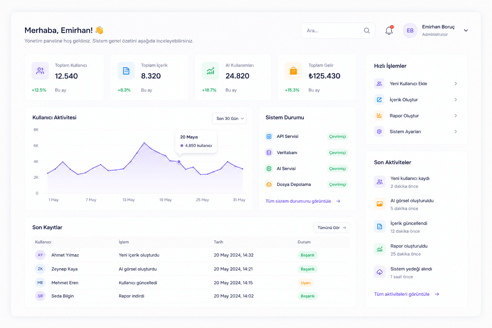The height and width of the screenshot is (328, 492).
Task: Click the Rapor oluşturuldu chart icon
Action: tap(380, 250)
